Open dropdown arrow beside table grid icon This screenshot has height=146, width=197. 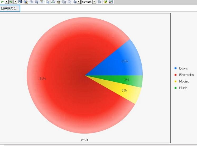(x=79, y=2)
